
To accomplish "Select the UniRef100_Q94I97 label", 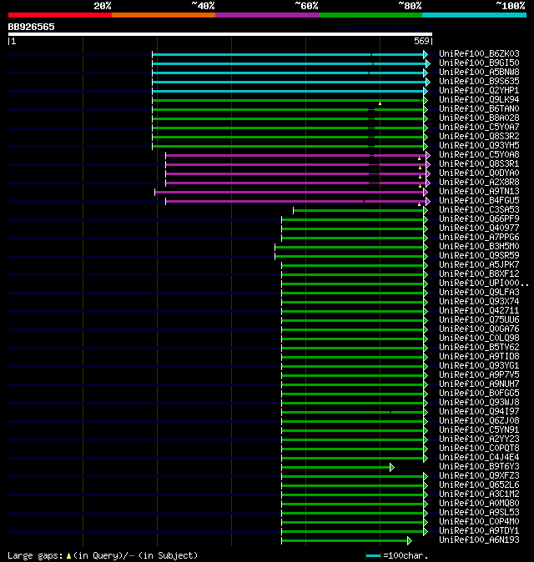I will [479, 411].
